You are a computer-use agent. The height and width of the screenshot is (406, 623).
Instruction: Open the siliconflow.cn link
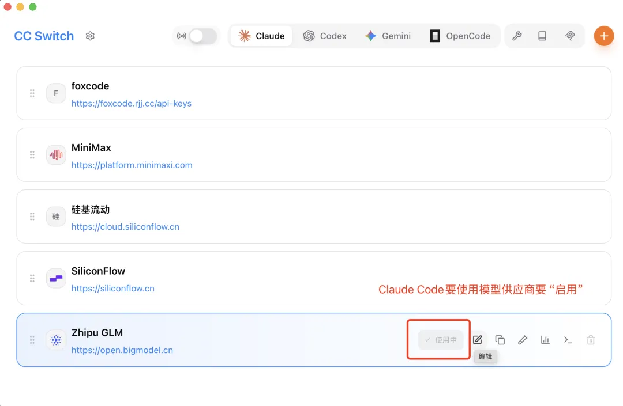point(113,289)
